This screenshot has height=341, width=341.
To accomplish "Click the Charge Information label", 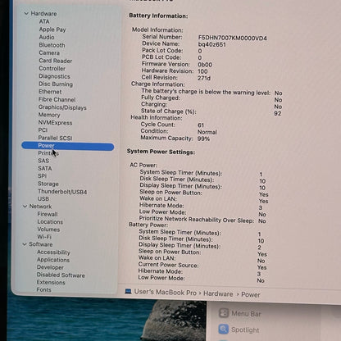I will pos(158,84).
